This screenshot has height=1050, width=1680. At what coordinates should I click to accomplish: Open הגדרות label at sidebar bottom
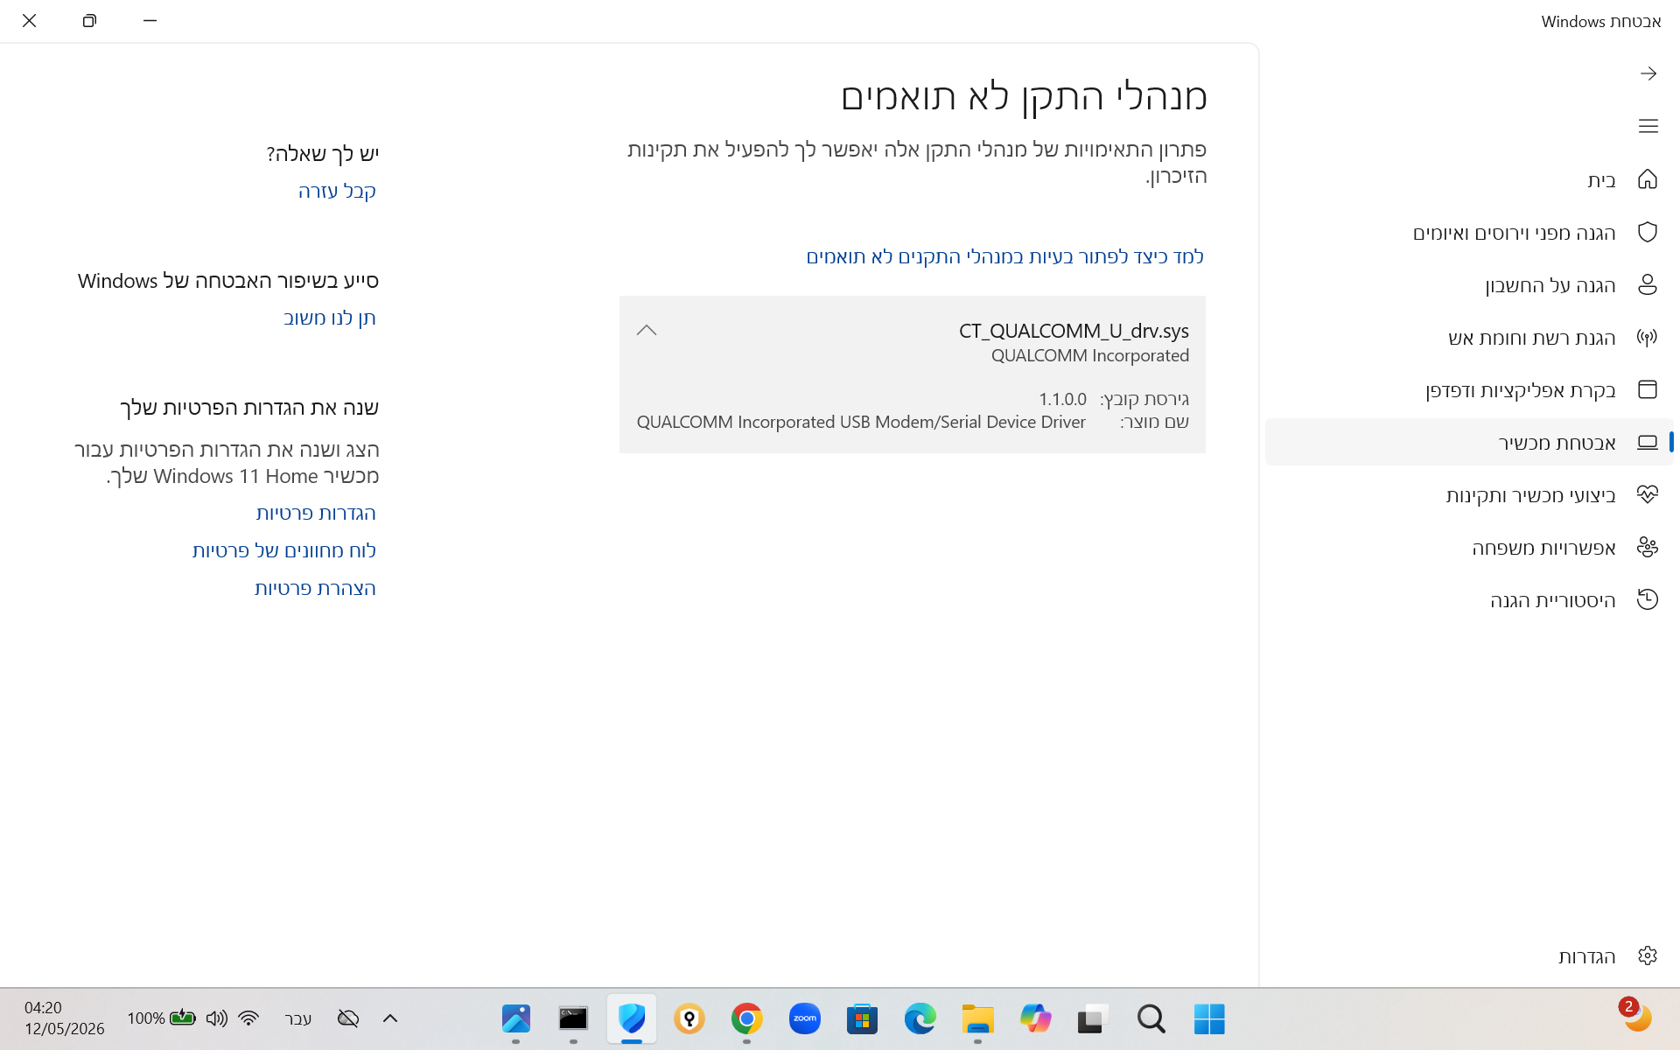[x=1586, y=956]
